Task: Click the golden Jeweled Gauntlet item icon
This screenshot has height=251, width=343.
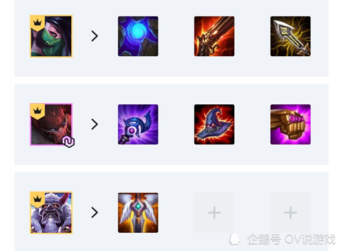Action: pyautogui.click(x=290, y=124)
